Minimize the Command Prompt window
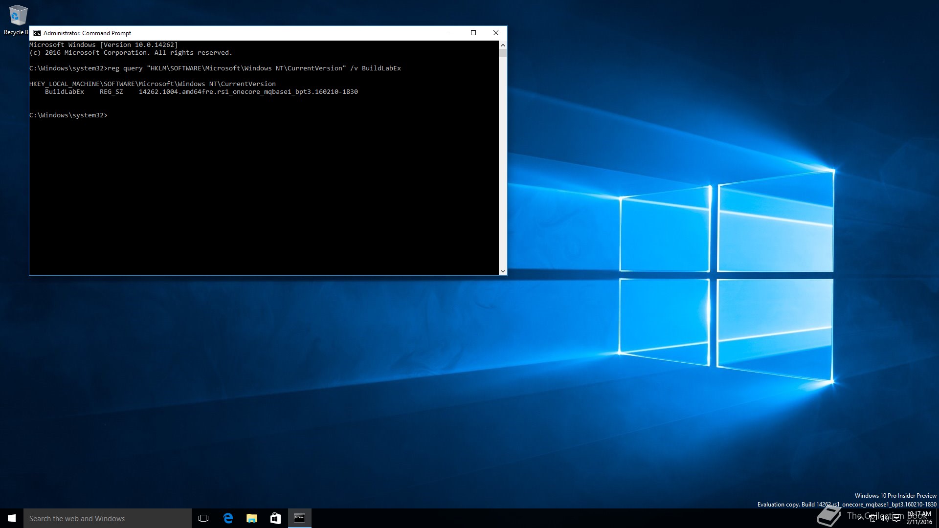939x528 pixels. [451, 33]
